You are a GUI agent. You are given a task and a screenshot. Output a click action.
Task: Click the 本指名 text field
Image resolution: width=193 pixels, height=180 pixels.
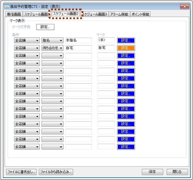click(78, 40)
